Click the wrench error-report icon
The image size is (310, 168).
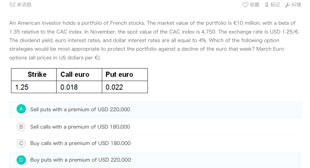(x=287, y=5)
